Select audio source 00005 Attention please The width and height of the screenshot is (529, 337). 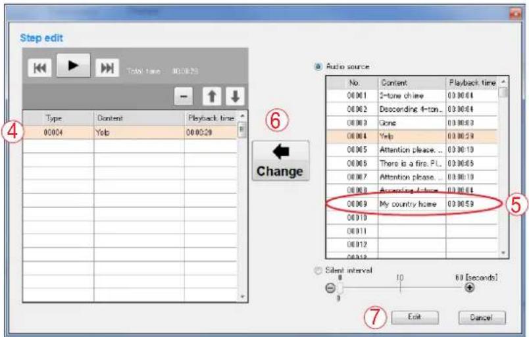[x=412, y=150]
